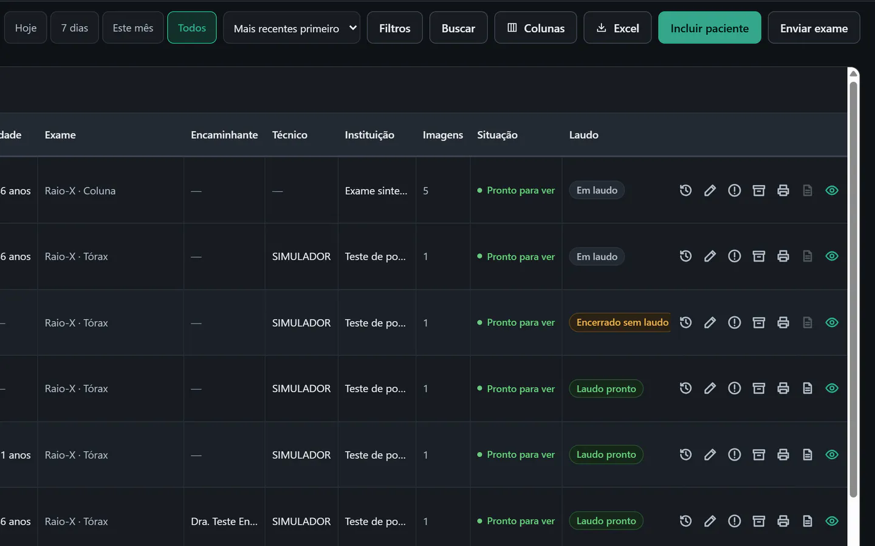Screen dimensions: 875x546
Task: Click eye icon in the Dra. Teste En... row
Action: 832,521
